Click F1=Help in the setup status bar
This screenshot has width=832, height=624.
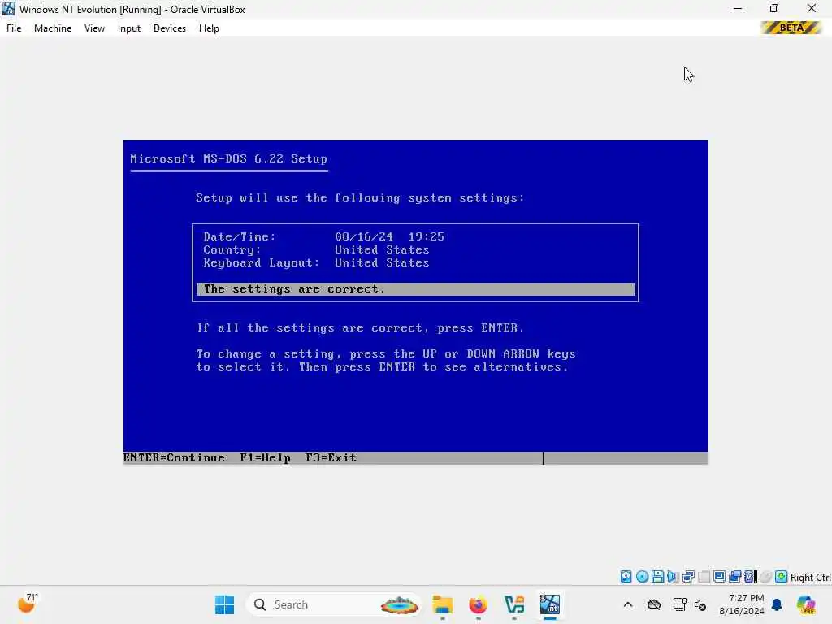tap(266, 457)
